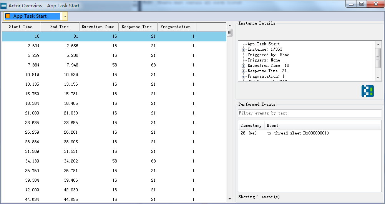Select the instance starting at 34.139
The image size is (385, 204).
pos(114,161)
